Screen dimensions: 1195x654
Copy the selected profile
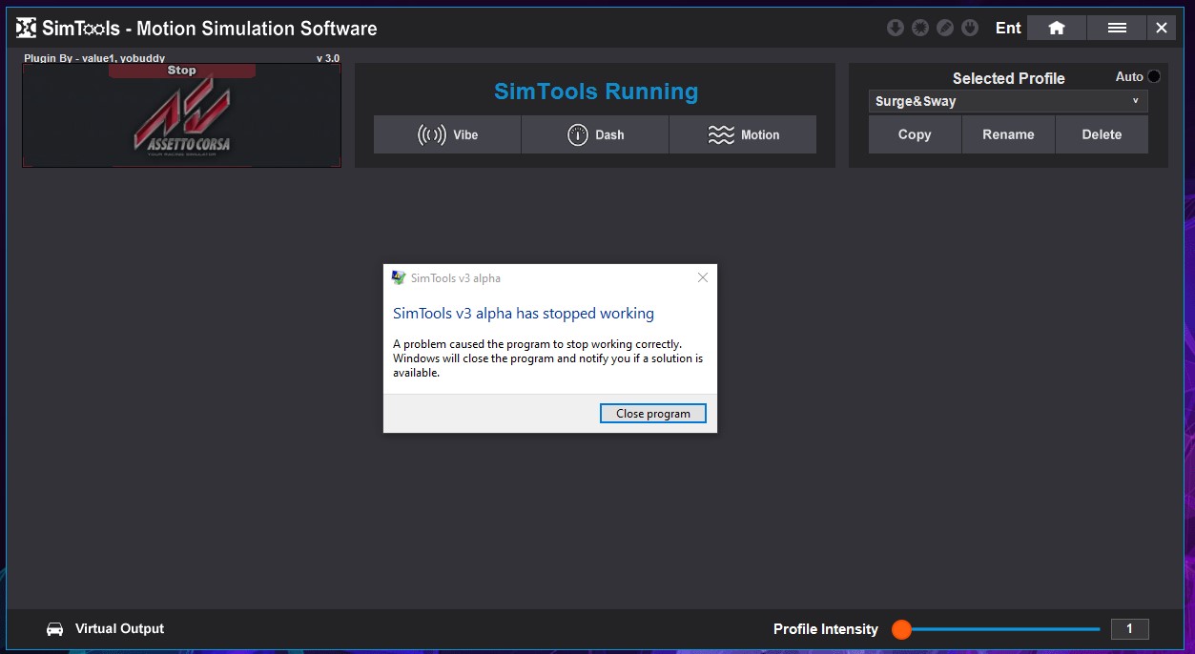pos(915,134)
